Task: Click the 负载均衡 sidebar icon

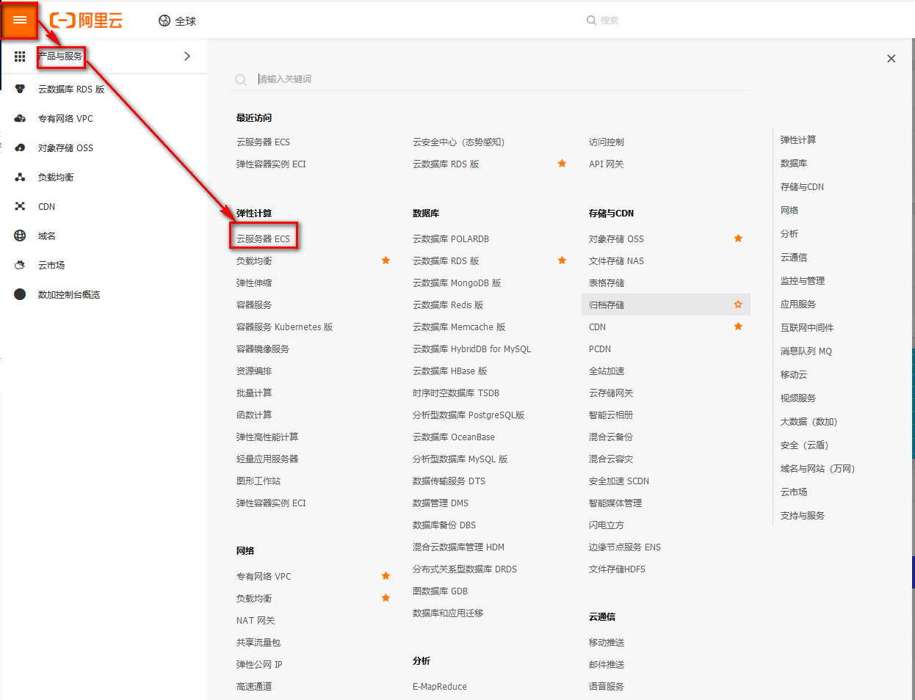Action: [x=20, y=177]
